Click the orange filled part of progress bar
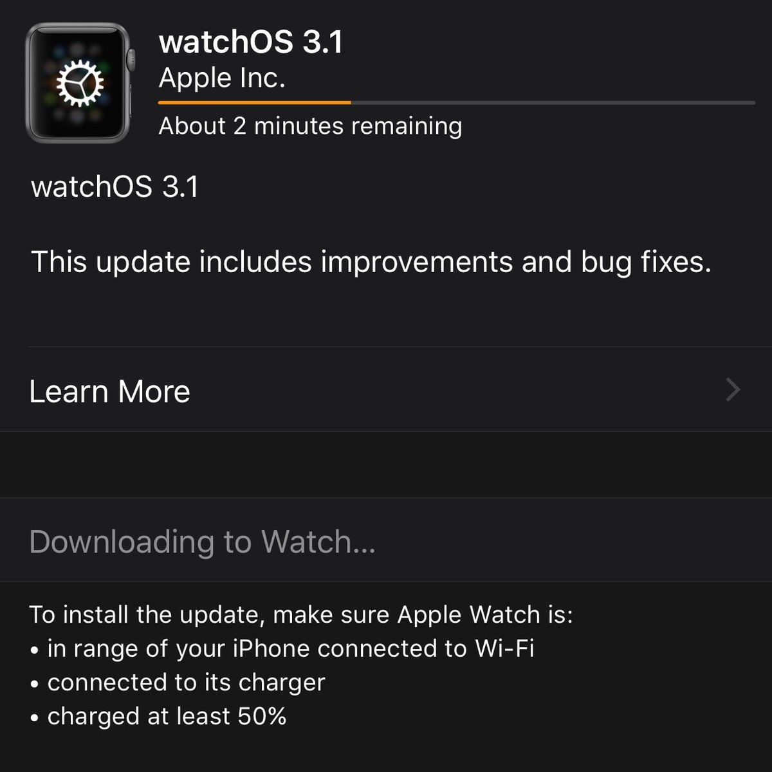772x772 pixels. (255, 102)
